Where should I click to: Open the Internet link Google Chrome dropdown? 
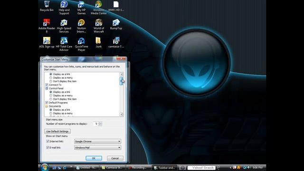tap(97, 142)
